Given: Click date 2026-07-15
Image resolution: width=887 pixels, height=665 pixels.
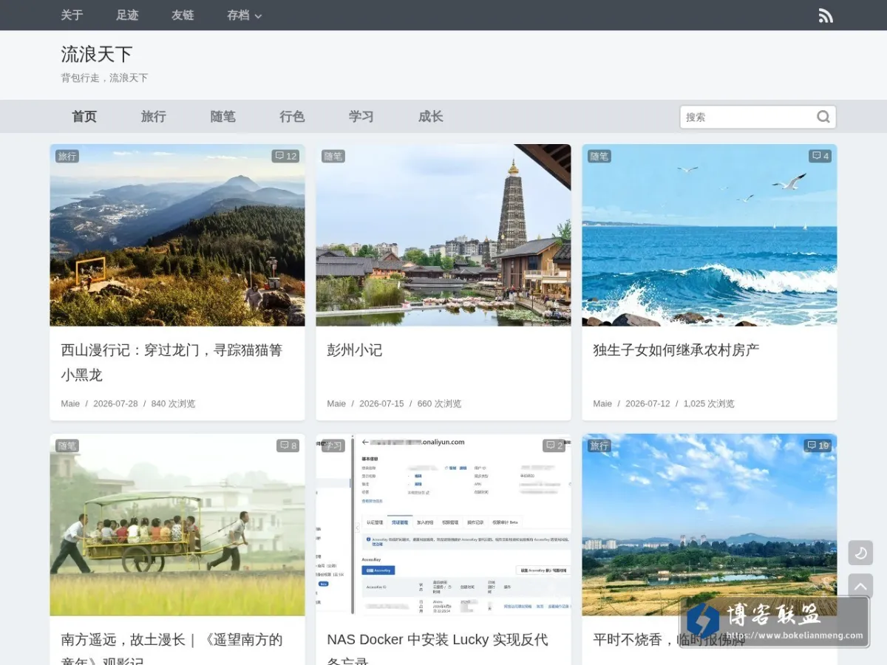Looking at the screenshot, I should pos(381,403).
